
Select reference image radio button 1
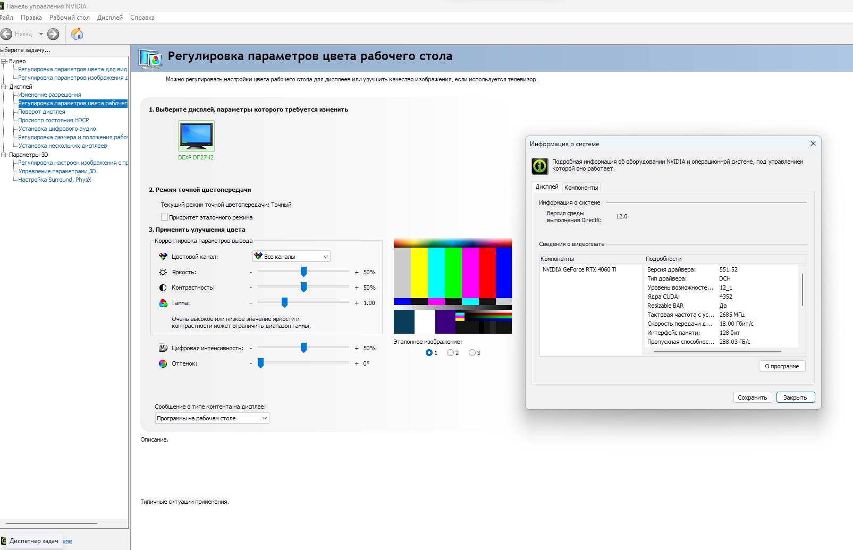click(x=429, y=353)
